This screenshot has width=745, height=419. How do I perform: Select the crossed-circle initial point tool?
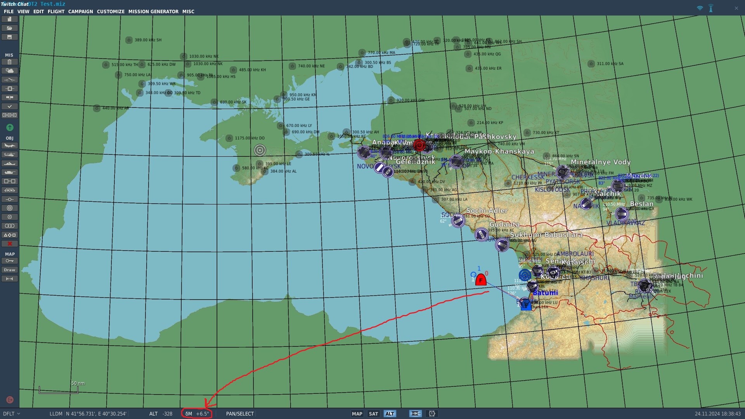10,217
